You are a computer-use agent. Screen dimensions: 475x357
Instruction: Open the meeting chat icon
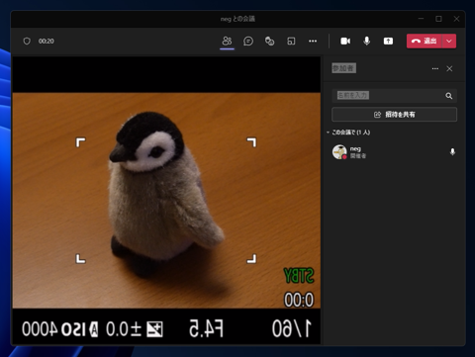248,42
